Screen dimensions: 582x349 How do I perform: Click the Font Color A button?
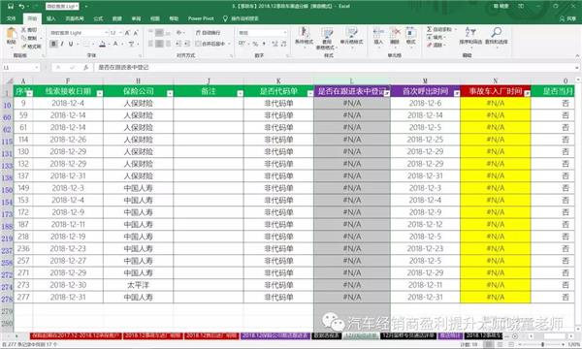(115, 44)
